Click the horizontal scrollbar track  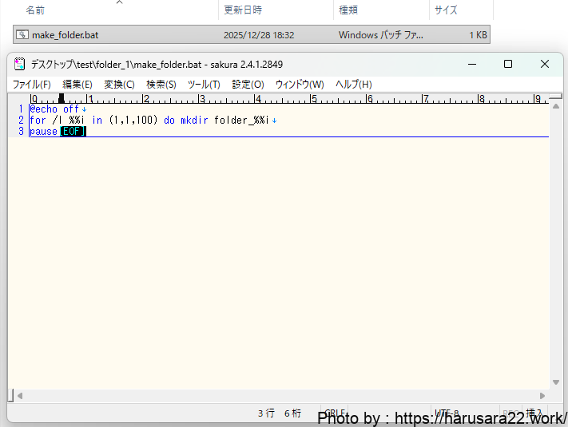[280, 395]
